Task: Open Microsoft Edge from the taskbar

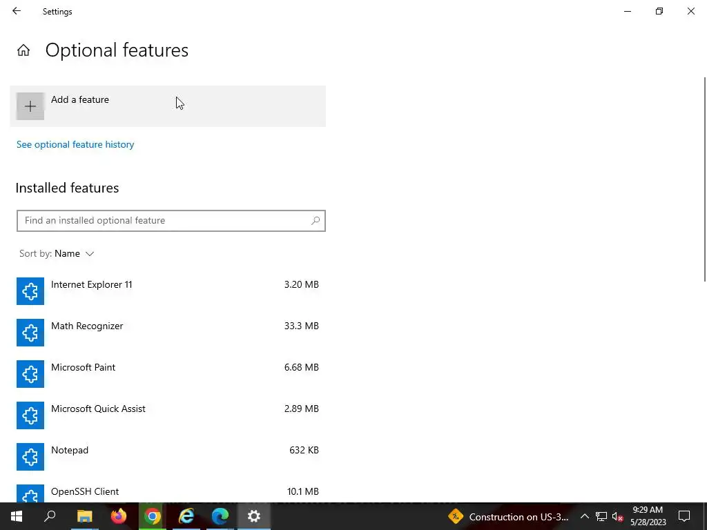Action: 220,516
